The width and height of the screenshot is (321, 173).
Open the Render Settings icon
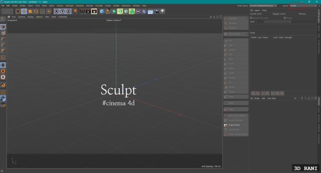point(94,12)
